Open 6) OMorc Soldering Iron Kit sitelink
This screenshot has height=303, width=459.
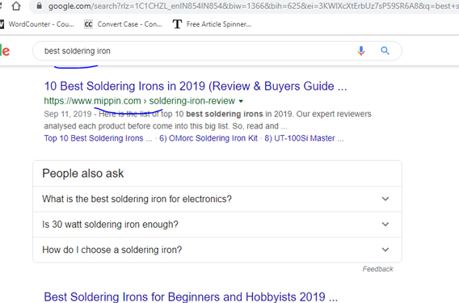coord(208,138)
